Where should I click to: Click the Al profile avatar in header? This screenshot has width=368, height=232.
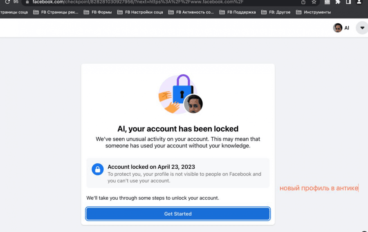point(337,28)
